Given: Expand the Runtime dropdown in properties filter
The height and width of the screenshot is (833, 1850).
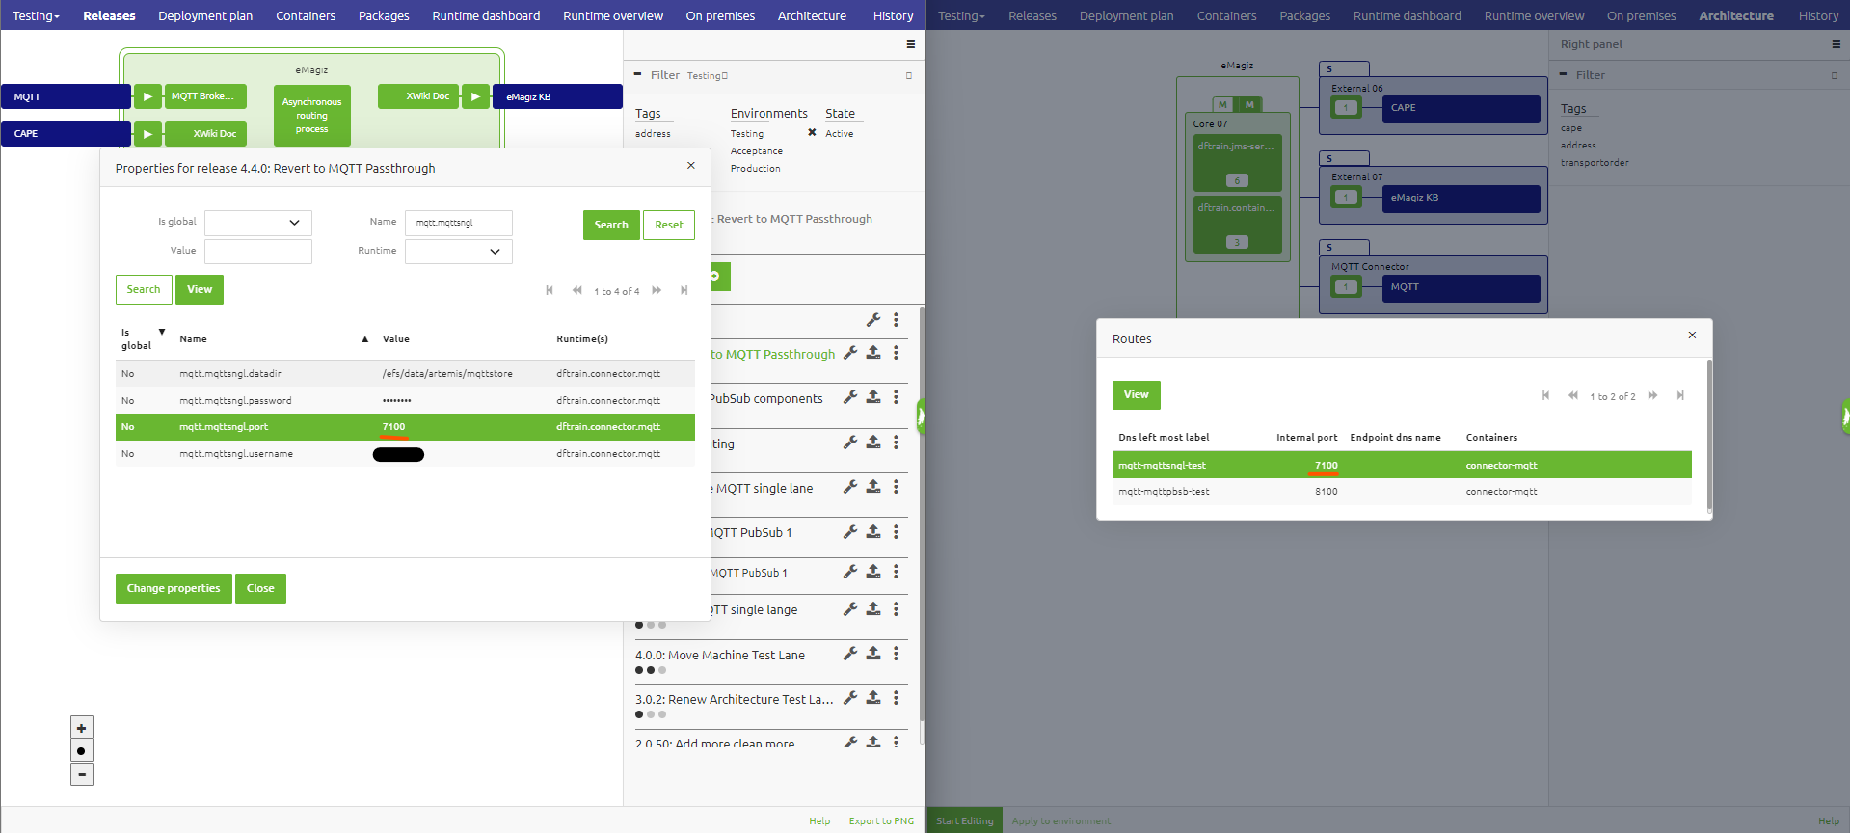Looking at the screenshot, I should 459,252.
